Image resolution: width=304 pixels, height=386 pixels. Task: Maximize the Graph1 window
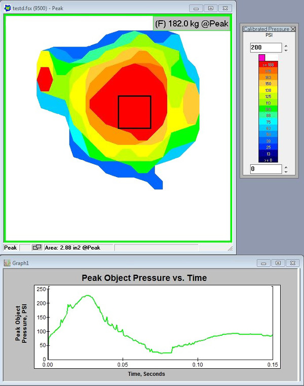pyautogui.click(x=278, y=263)
